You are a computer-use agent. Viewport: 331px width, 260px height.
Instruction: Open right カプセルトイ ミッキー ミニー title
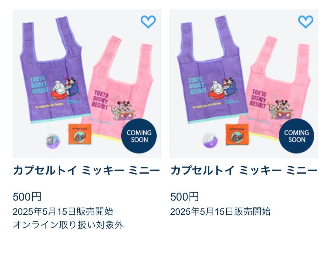244,170
